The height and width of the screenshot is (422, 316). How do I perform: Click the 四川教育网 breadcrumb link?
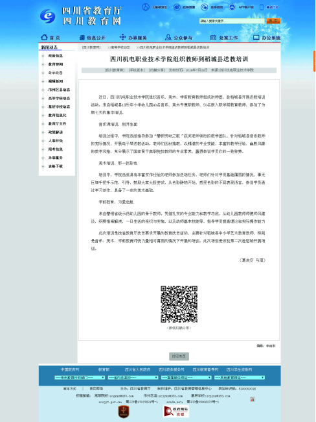(x=91, y=47)
